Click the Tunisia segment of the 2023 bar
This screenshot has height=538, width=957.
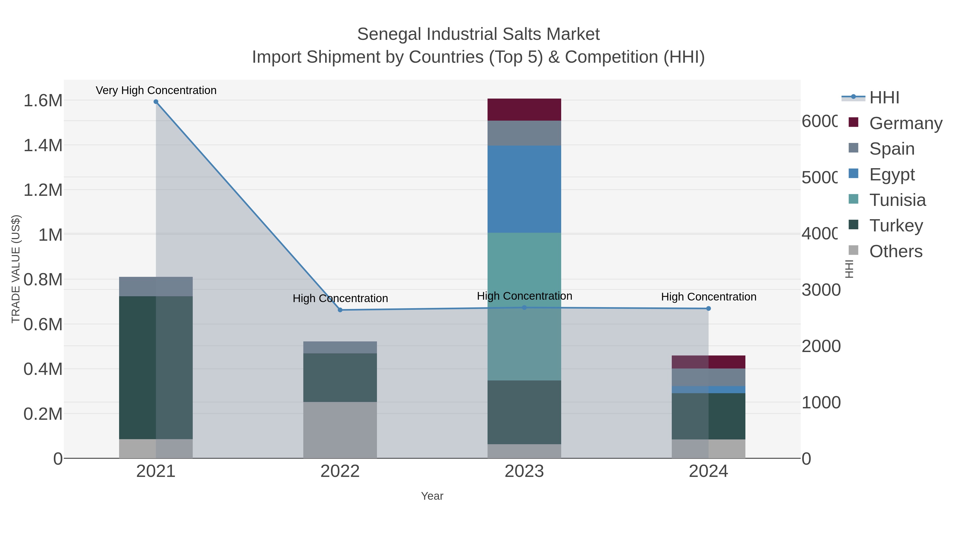[x=524, y=307]
